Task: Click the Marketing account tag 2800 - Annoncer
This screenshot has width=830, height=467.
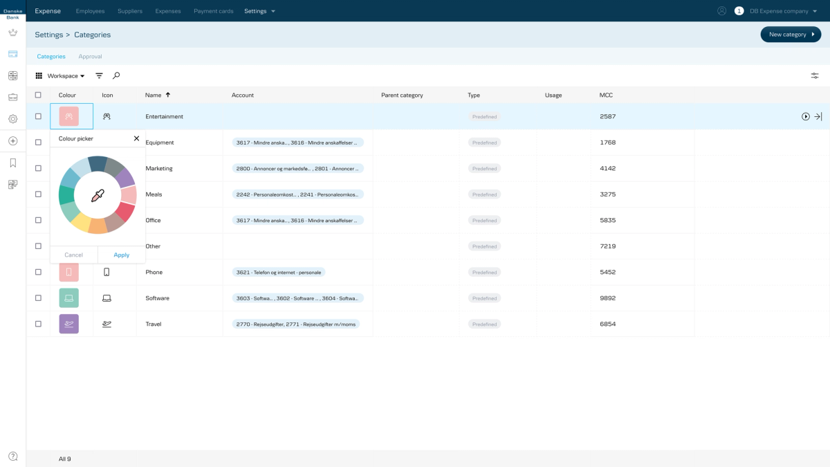Action: pos(298,169)
